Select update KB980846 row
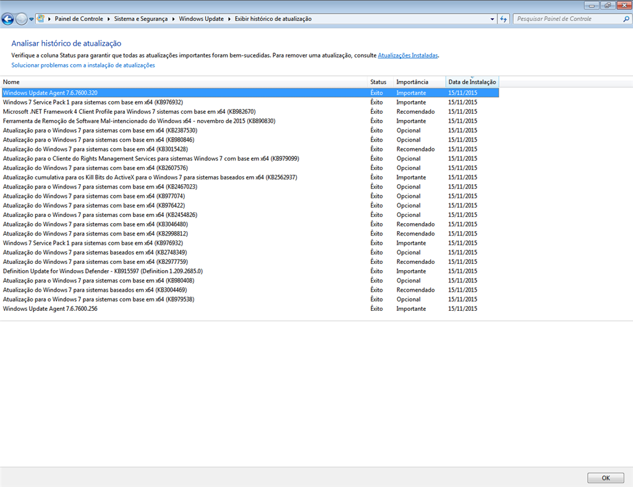Image resolution: width=633 pixels, height=487 pixels. 250,140
